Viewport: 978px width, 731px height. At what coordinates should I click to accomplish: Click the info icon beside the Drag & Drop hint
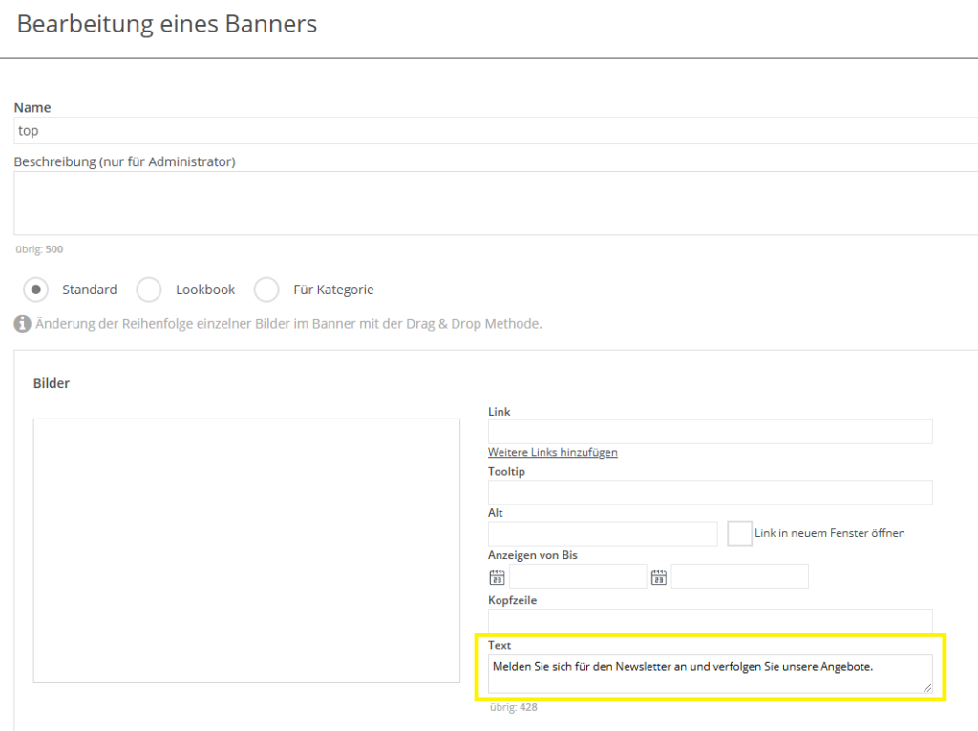point(23,324)
